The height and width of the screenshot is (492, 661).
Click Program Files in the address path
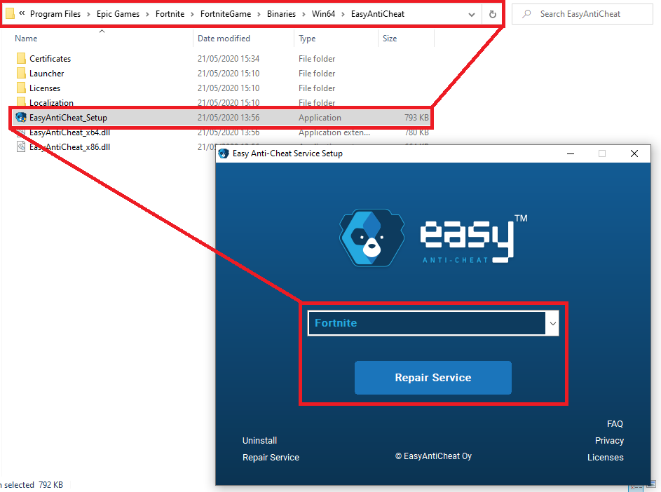[55, 14]
